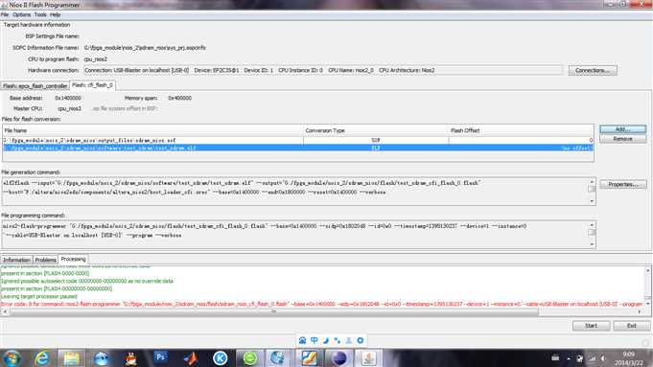Click Processing log vertical scrollbar up arrow
Screen dimensions: 653x367
tap(647, 270)
